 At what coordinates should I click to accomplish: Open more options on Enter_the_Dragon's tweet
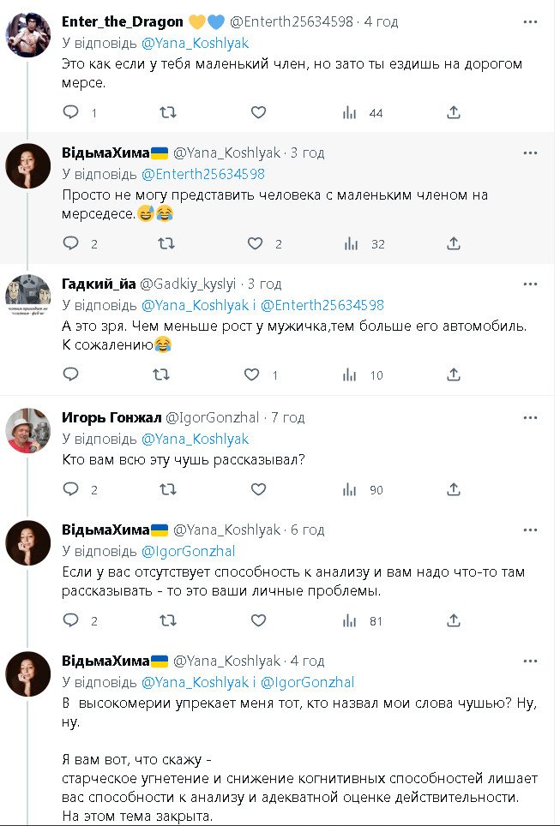(530, 21)
